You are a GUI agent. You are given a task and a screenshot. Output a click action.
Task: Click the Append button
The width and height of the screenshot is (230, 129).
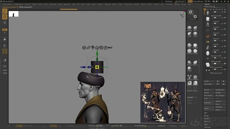(220, 101)
